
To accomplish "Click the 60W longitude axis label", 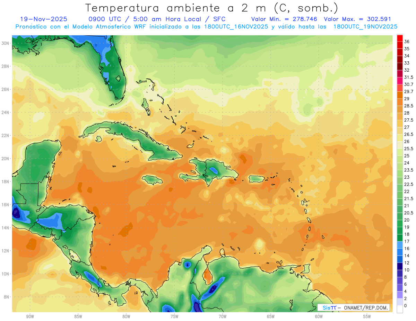I will tap(319, 316).
